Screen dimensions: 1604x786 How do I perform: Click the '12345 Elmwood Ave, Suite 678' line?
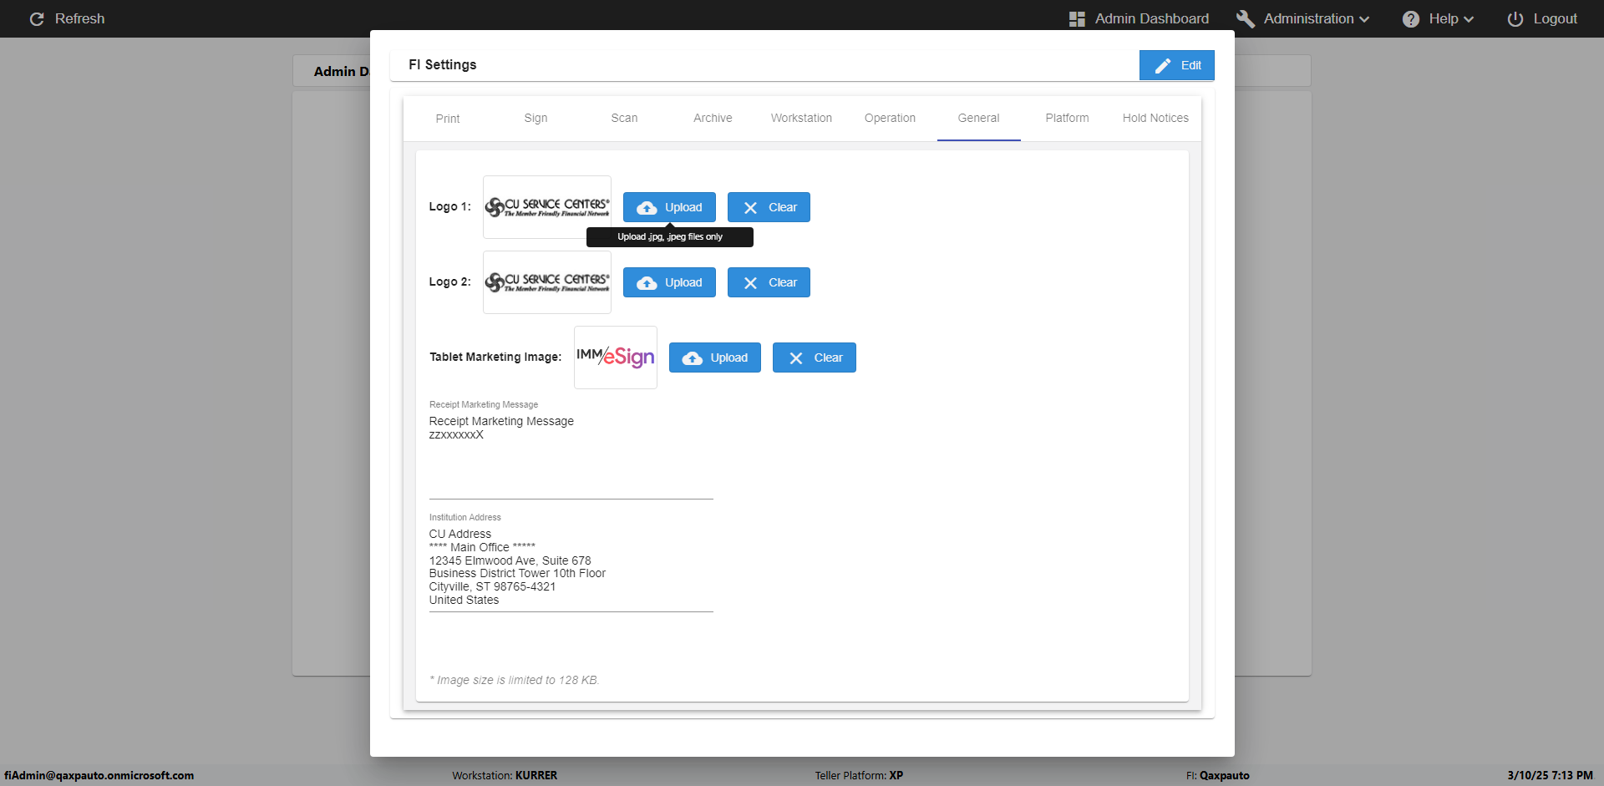tap(510, 560)
